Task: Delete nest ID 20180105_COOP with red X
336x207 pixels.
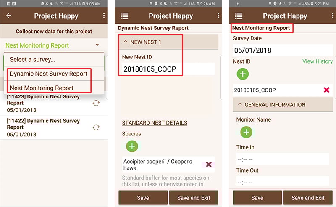Action: tap(326, 90)
